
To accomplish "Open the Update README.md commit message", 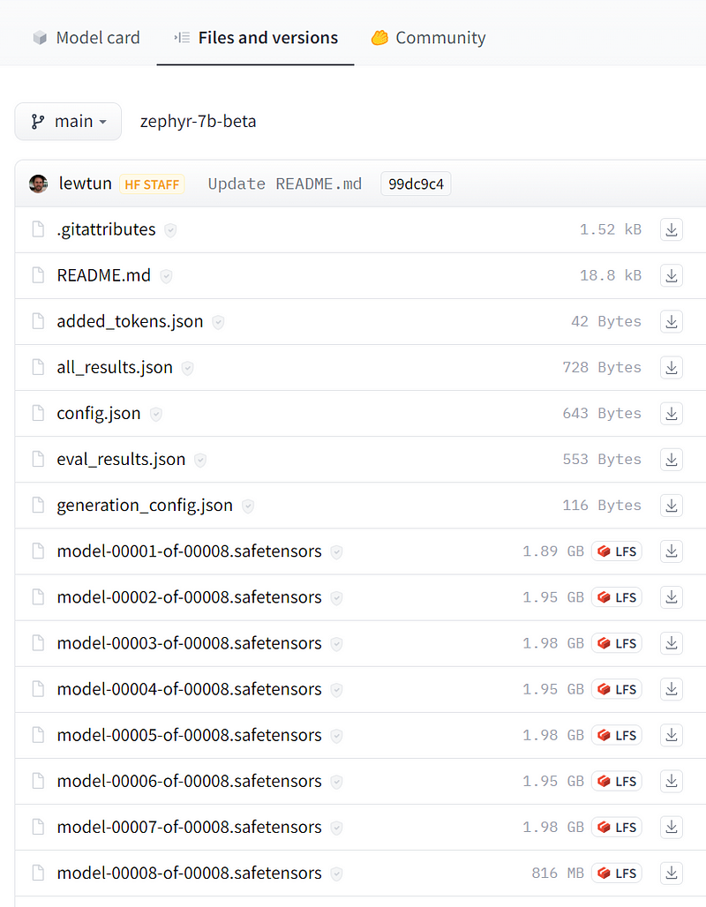I will tap(285, 184).
